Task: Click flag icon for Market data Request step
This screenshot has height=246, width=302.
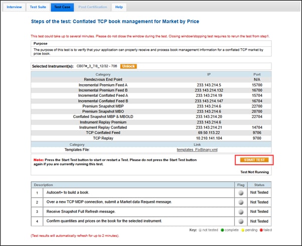Action: tap(241, 201)
